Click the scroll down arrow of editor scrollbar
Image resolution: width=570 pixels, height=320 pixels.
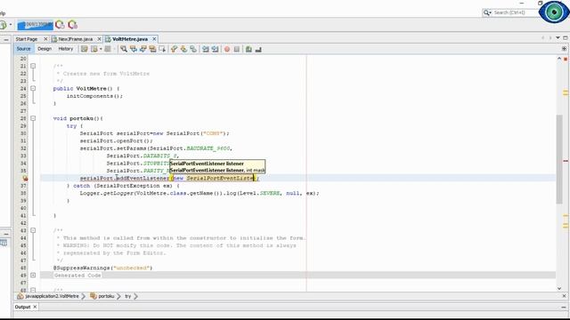559,288
